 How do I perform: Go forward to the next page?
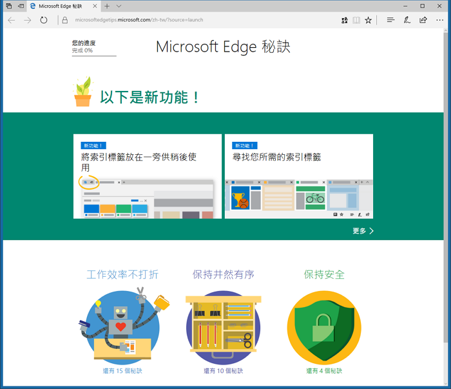pyautogui.click(x=28, y=20)
